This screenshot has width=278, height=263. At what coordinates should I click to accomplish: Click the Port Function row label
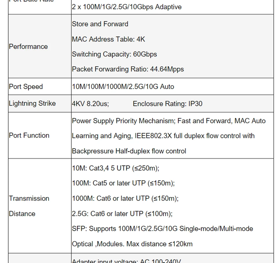pos(29,135)
